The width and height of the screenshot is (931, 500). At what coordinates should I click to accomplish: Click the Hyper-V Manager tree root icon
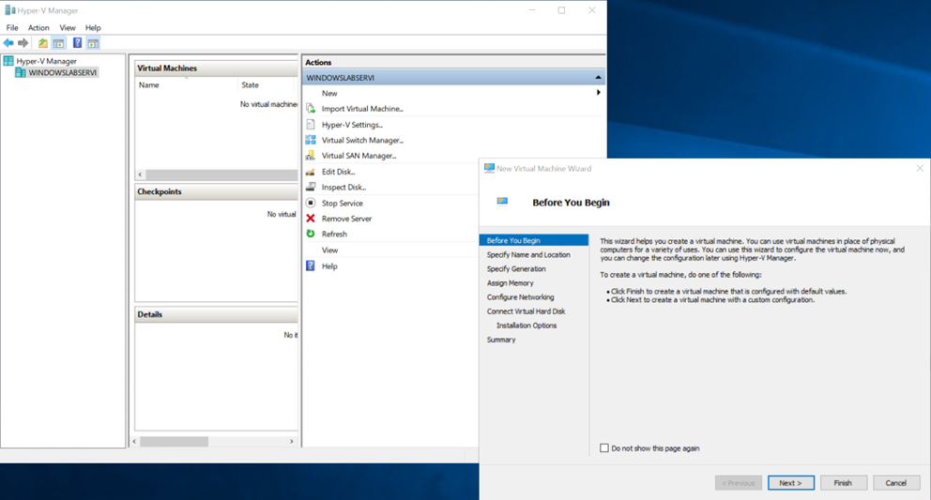(8, 61)
